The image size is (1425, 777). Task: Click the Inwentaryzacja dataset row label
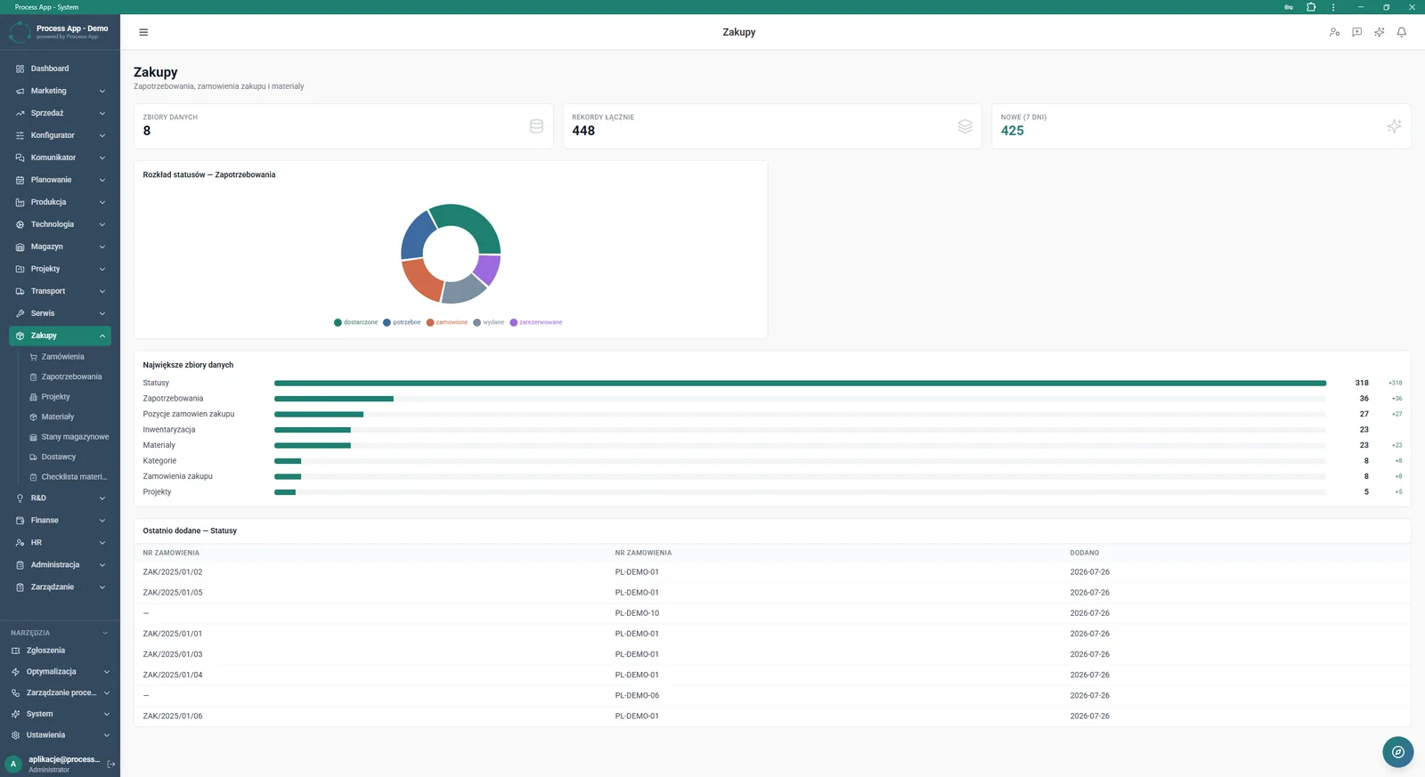[169, 430]
